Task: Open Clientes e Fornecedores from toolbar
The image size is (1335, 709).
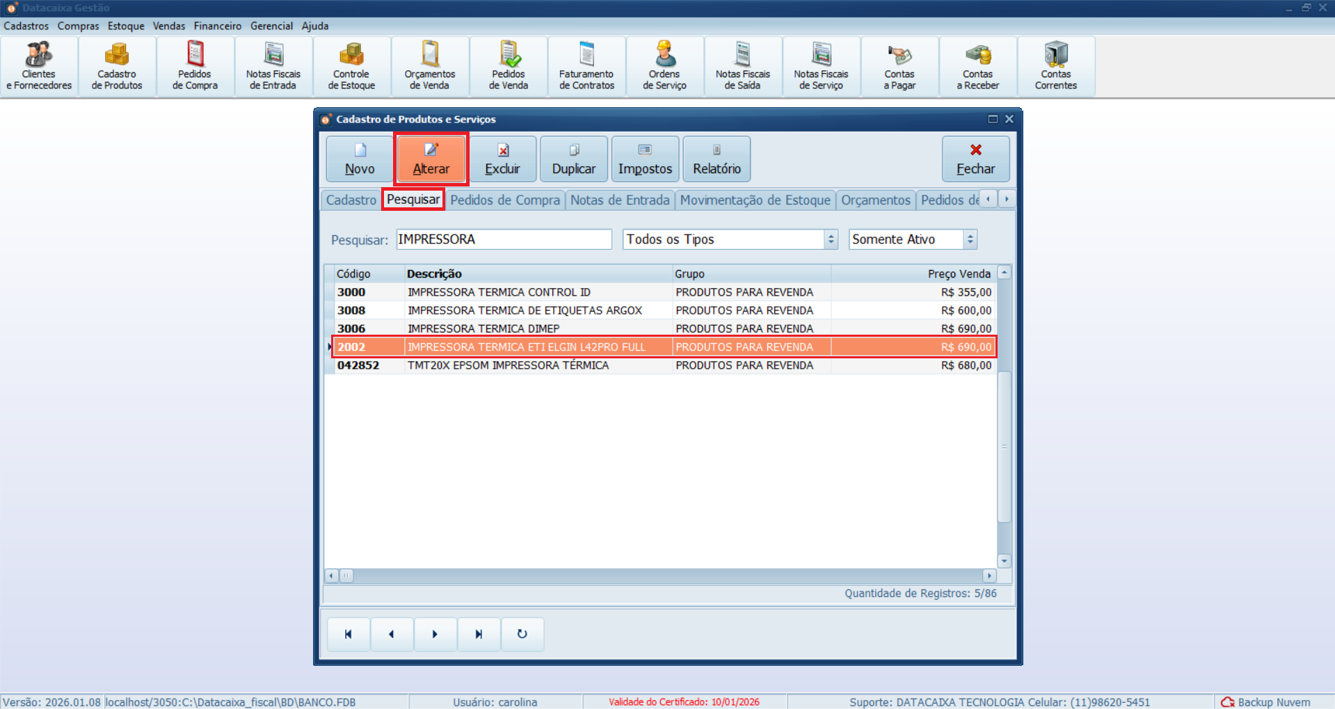Action: 39,67
